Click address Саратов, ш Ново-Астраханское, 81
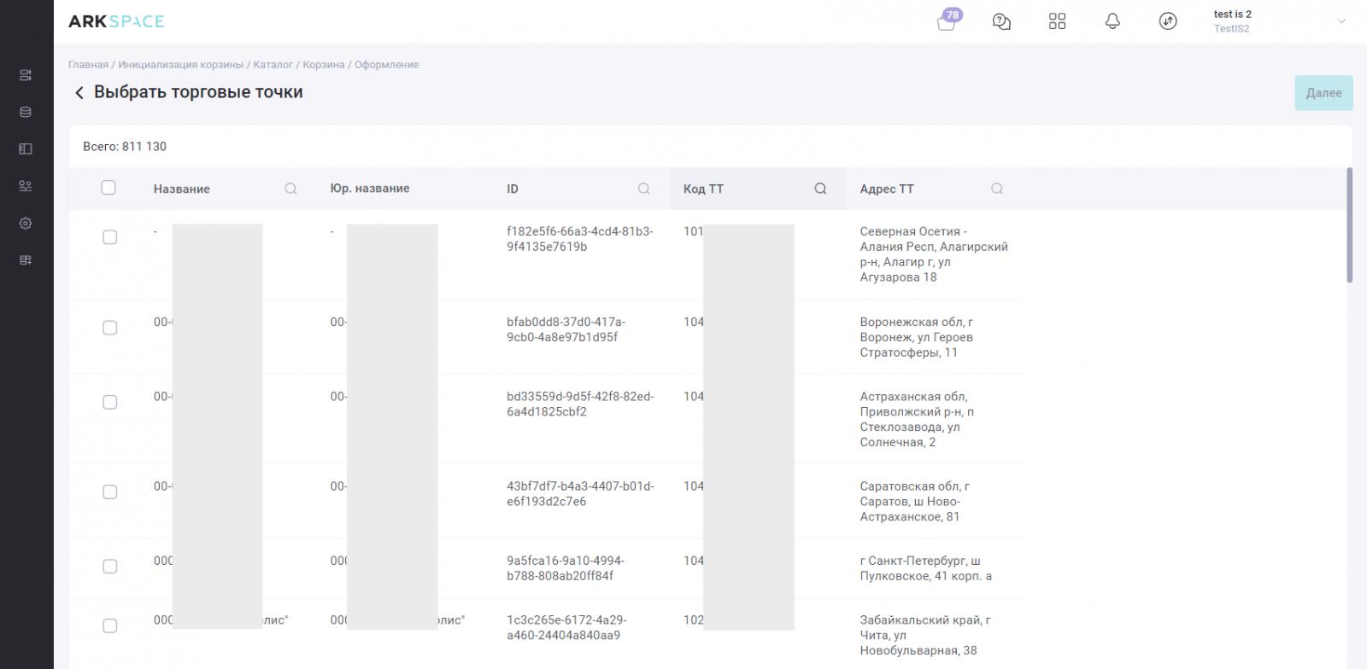This screenshot has width=1367, height=669. (x=915, y=502)
